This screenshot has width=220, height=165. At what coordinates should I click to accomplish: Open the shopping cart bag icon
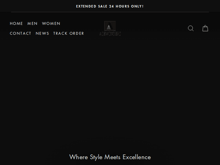click(x=205, y=28)
